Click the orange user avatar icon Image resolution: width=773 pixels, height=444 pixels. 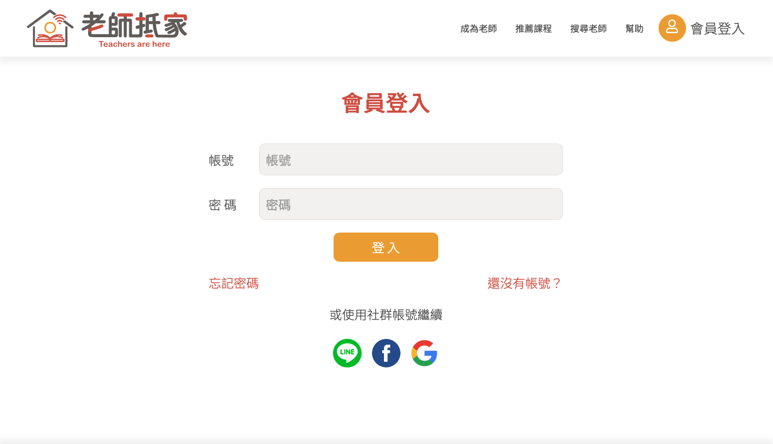click(x=672, y=28)
